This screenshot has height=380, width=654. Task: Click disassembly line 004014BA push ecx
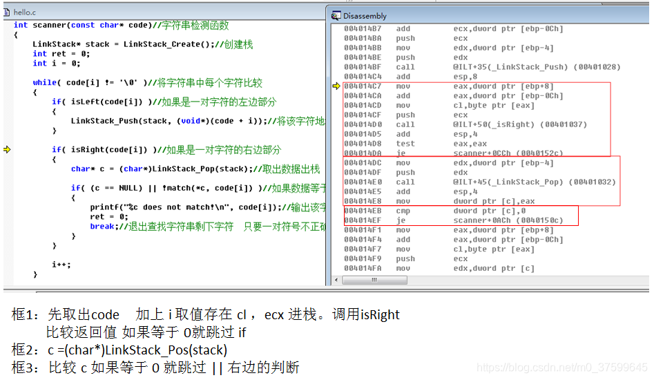tap(406, 39)
